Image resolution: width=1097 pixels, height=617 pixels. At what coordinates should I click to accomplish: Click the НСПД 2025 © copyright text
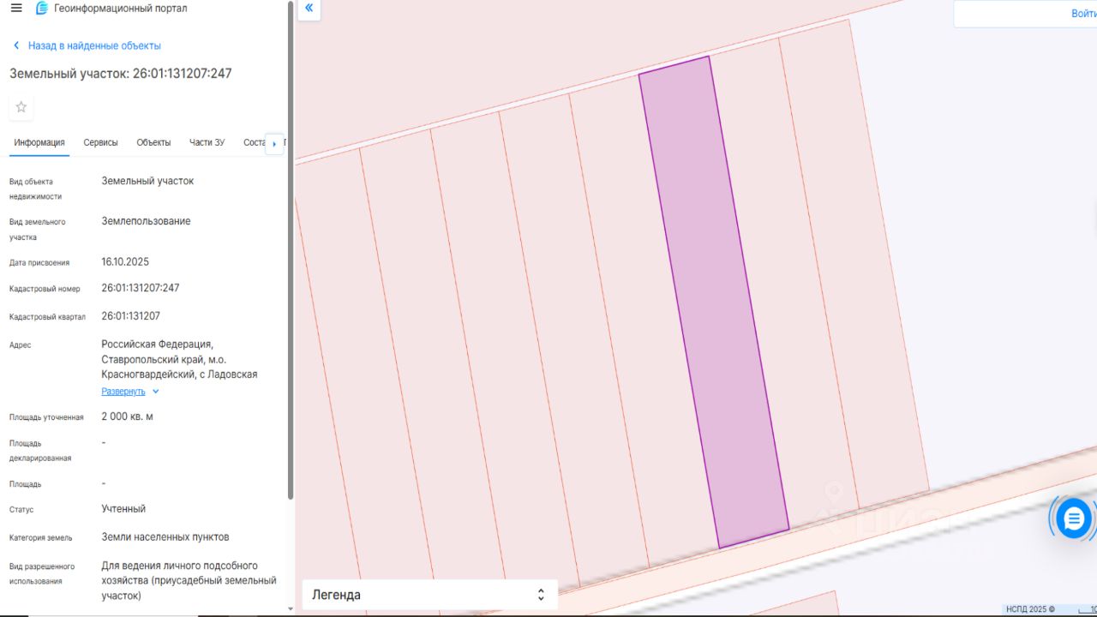coord(1029,610)
